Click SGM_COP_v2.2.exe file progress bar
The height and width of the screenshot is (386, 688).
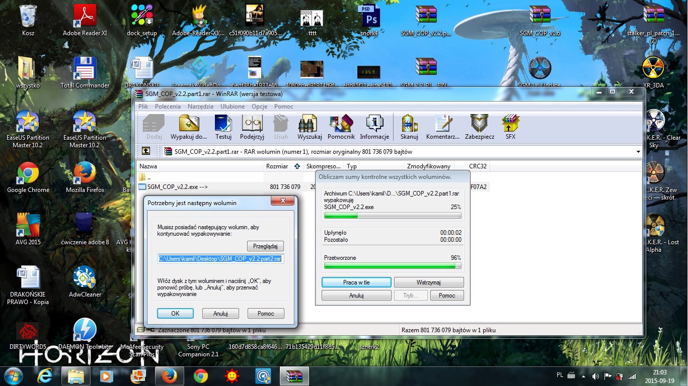[x=393, y=216]
